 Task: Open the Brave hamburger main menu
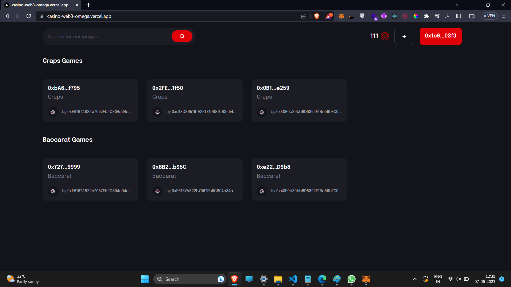(x=504, y=16)
